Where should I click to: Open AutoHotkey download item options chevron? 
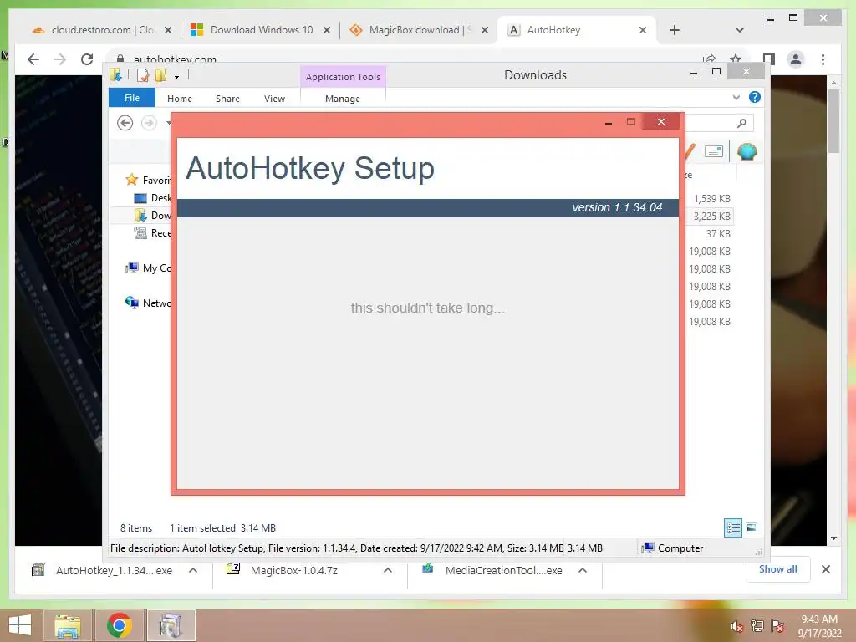coord(193,570)
